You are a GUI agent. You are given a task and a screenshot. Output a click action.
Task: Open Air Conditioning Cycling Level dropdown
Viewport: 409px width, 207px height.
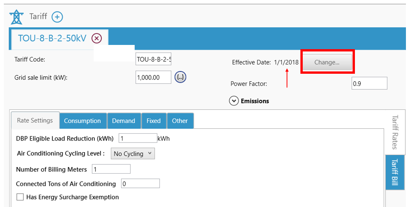[x=133, y=154]
